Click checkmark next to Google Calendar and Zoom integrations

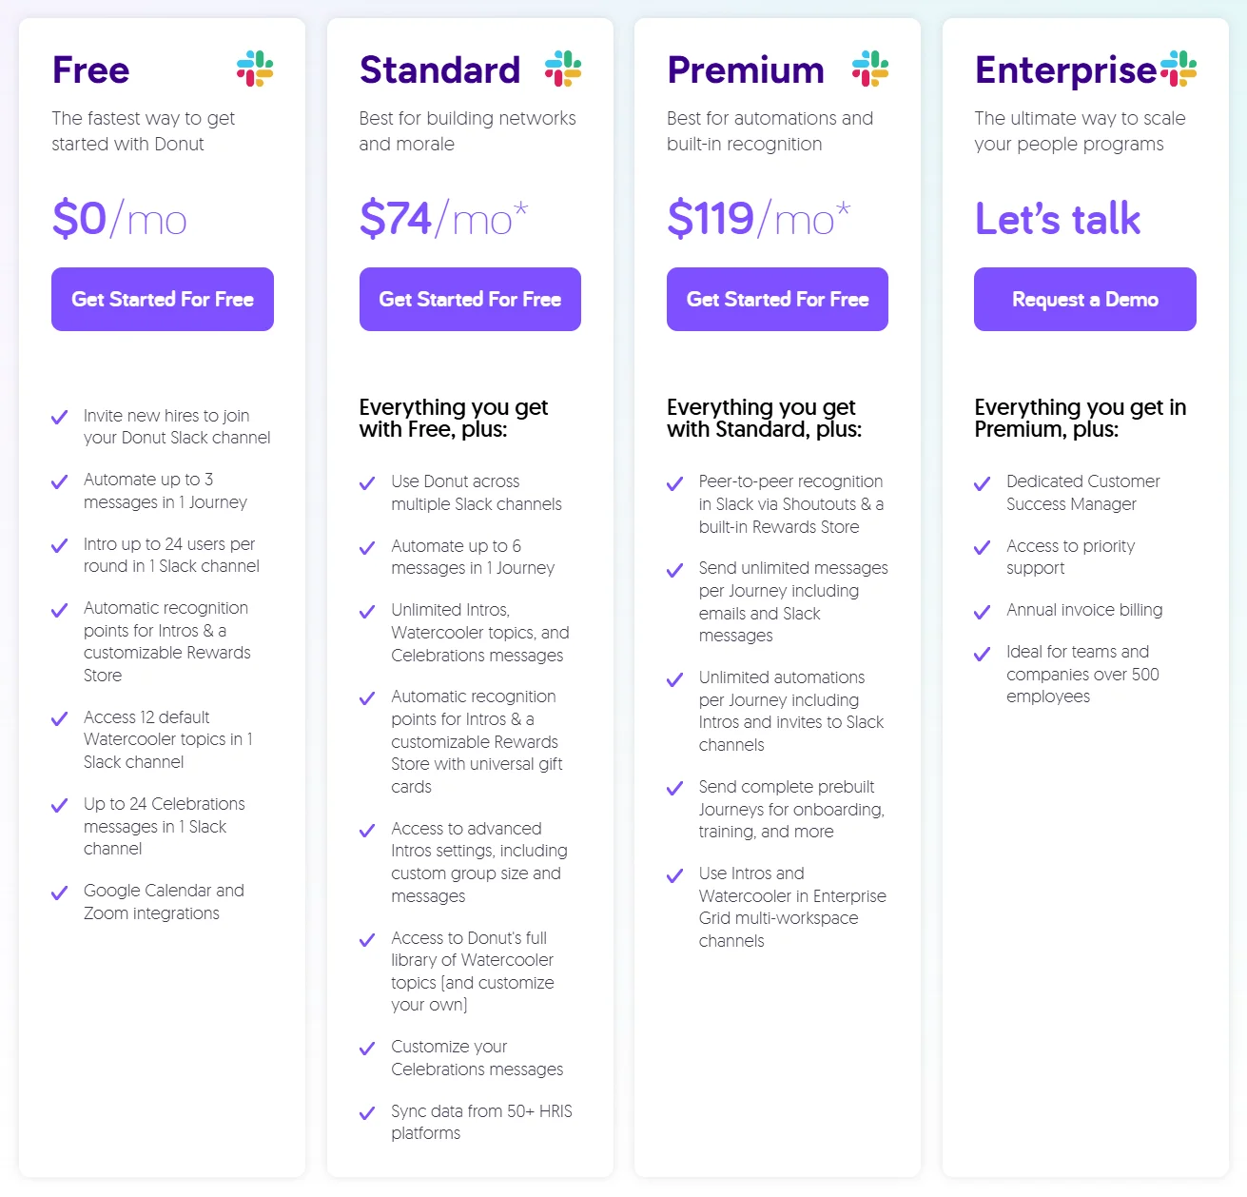60,893
